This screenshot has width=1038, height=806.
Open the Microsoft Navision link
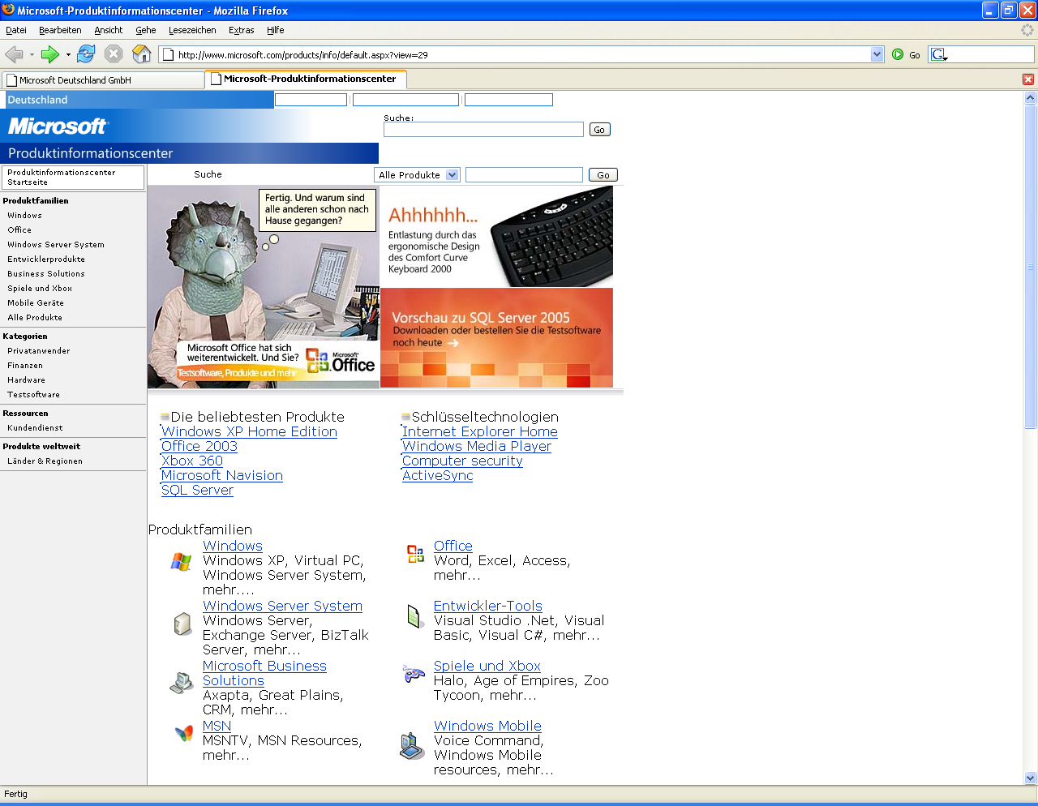222,476
